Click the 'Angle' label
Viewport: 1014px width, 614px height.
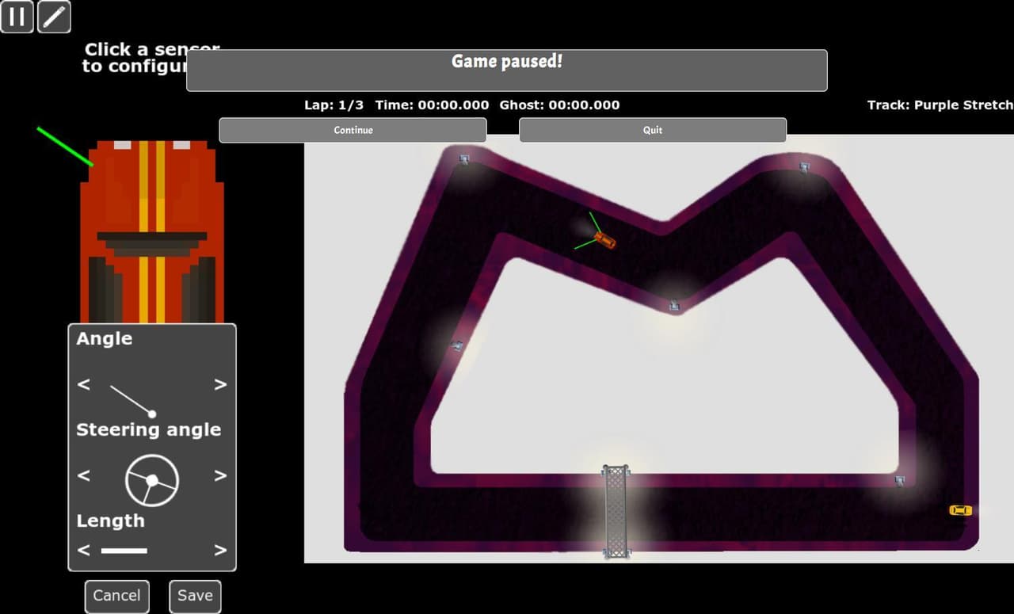tap(104, 339)
